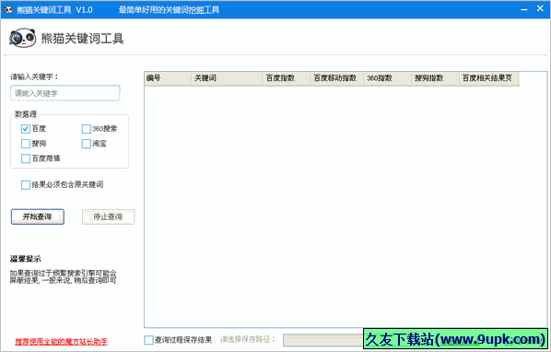Enable the 360搜索 data source checkbox
Screen dimensions: 551x352
(x=86, y=129)
